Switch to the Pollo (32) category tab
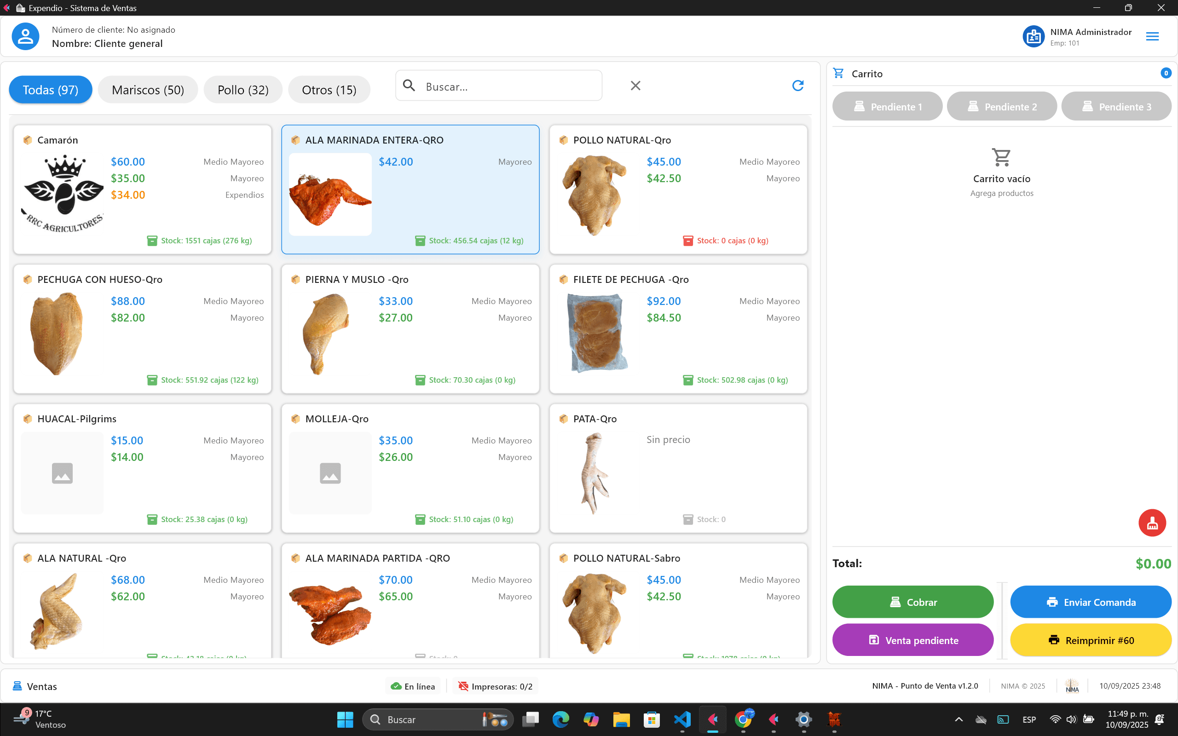Image resolution: width=1178 pixels, height=736 pixels. click(x=243, y=90)
